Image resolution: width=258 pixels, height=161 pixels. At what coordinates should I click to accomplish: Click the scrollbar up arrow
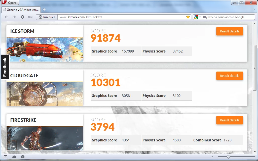tap(255, 24)
